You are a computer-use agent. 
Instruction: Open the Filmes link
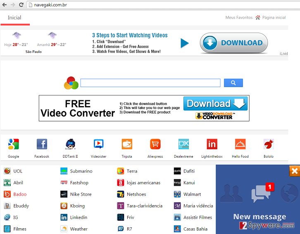[x=20, y=229]
